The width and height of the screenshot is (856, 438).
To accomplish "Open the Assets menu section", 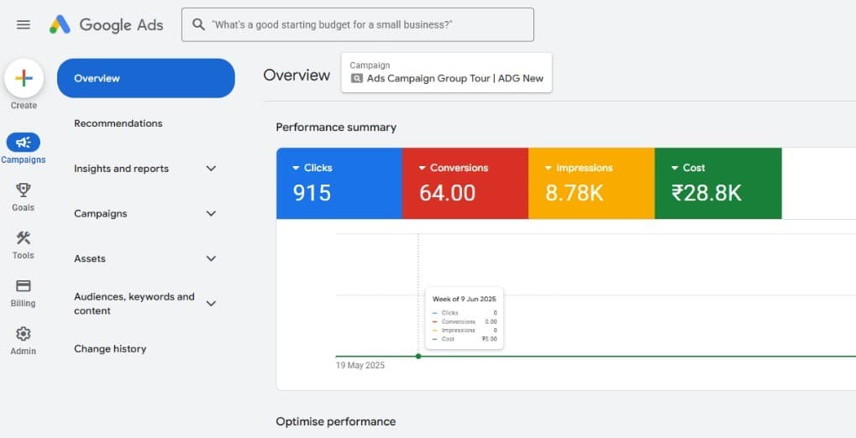I will 90,258.
